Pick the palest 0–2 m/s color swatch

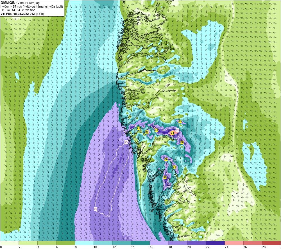click(x=9, y=243)
